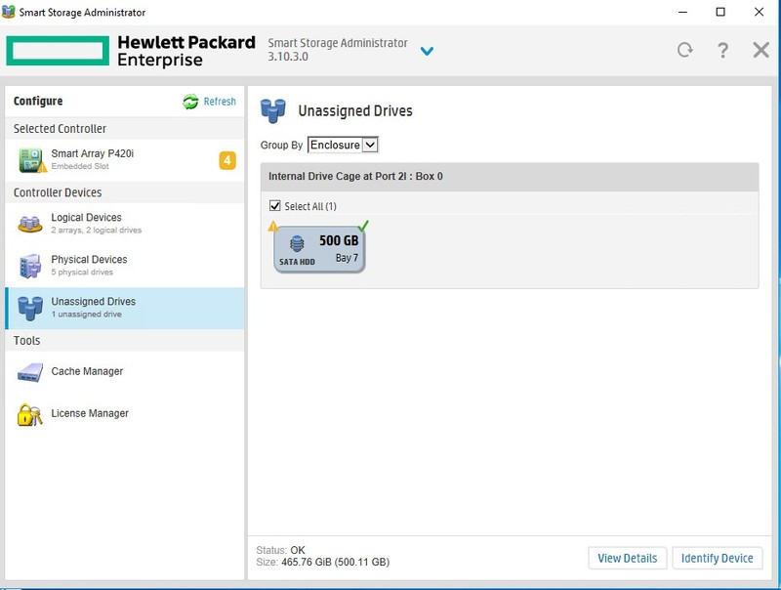The image size is (781, 590).
Task: Click the header reload circular arrow icon
Action: 685,50
